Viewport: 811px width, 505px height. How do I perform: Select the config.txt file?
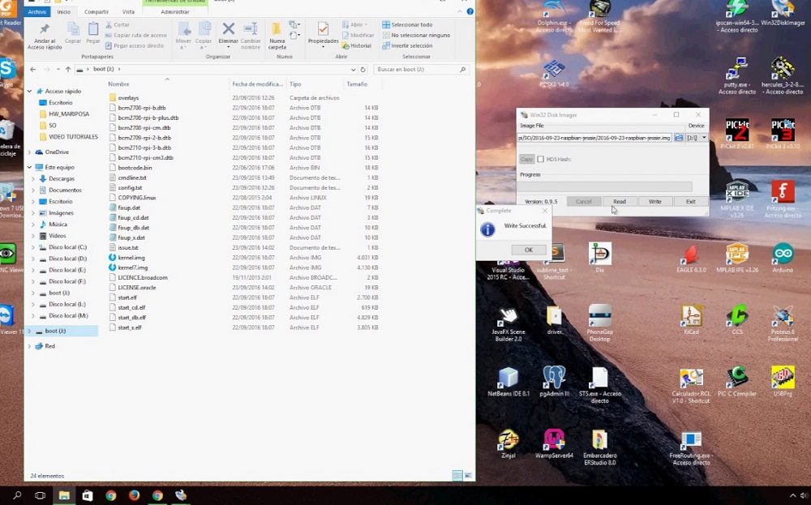pos(130,187)
